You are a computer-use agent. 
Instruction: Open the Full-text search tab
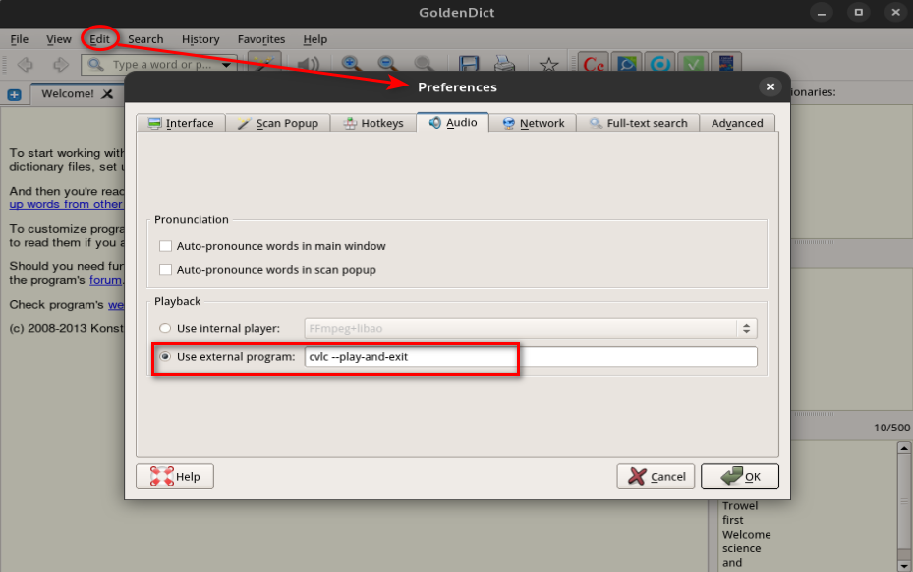tap(638, 123)
